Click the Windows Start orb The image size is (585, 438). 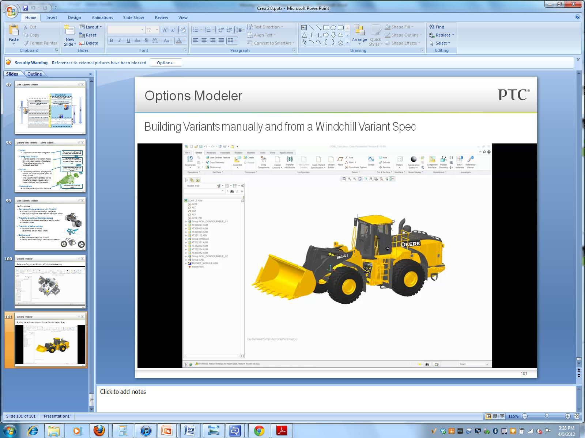coord(10,431)
